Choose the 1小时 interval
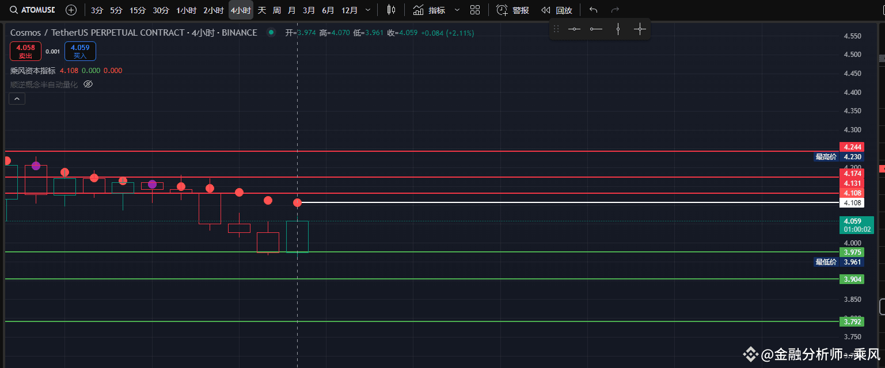 pos(186,10)
